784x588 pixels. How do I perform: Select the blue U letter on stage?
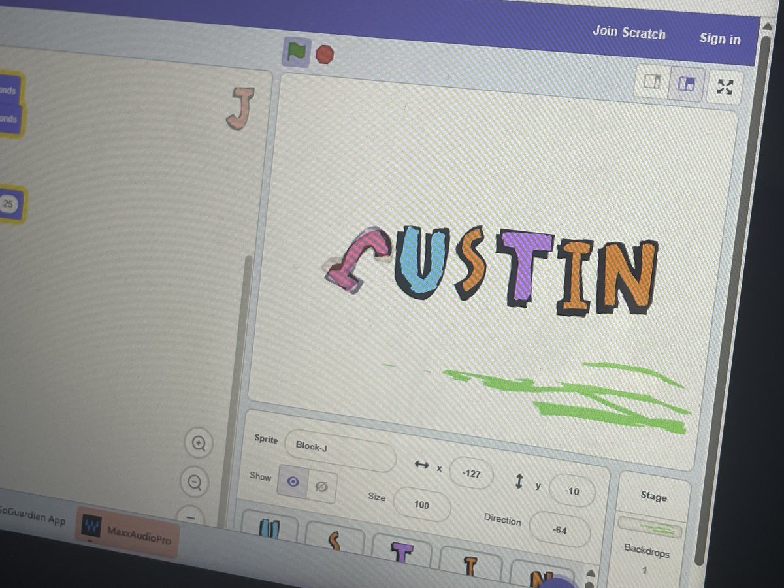tap(423, 262)
